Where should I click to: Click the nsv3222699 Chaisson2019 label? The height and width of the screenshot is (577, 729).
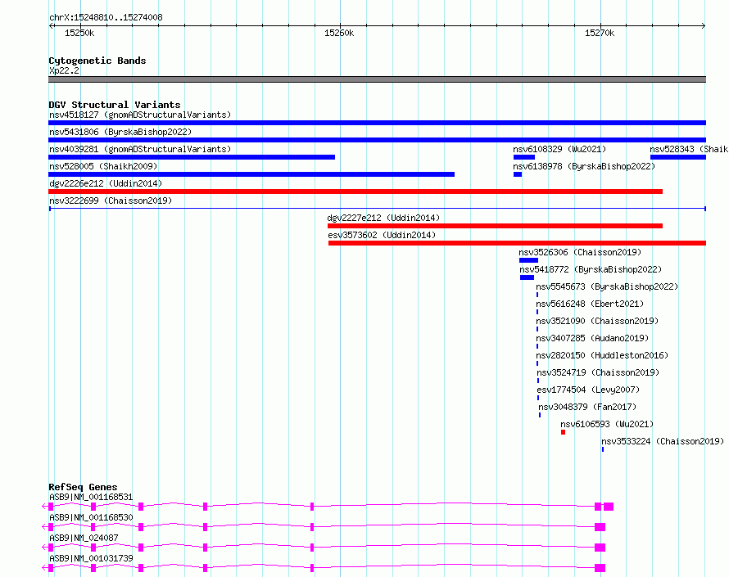[x=111, y=201]
